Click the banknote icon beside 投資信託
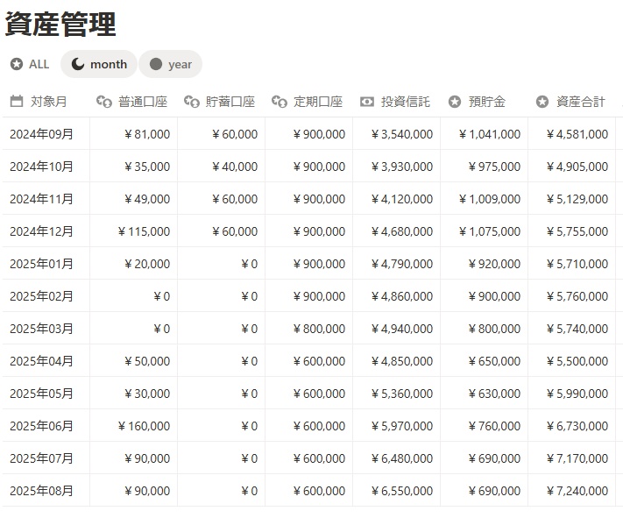Viewport: 623px width, 518px height. click(x=367, y=102)
